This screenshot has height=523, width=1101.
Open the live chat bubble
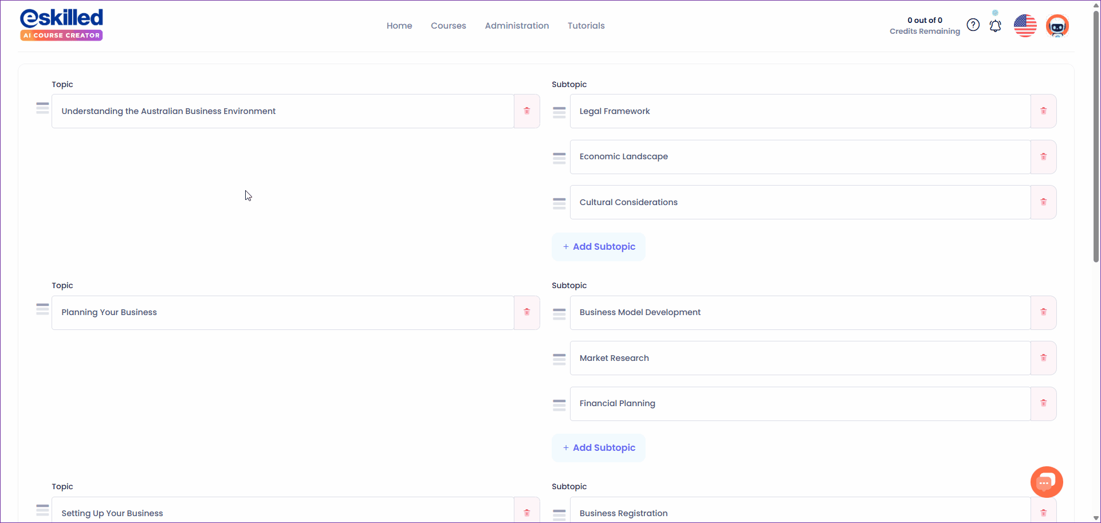[1046, 482]
